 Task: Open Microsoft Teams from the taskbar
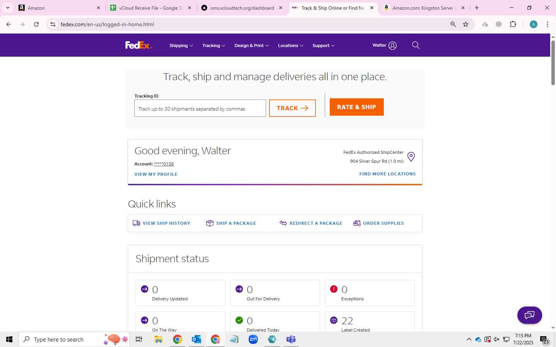[291, 339]
